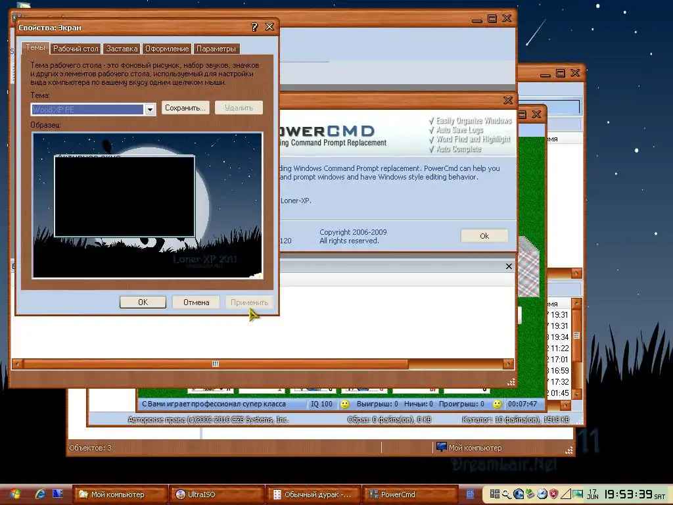Switch to UltraISO taskbar button
Image resolution: width=673 pixels, height=505 pixels.
216,494
